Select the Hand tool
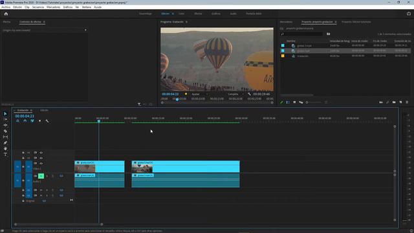The width and height of the screenshot is (414, 233). 5,148
